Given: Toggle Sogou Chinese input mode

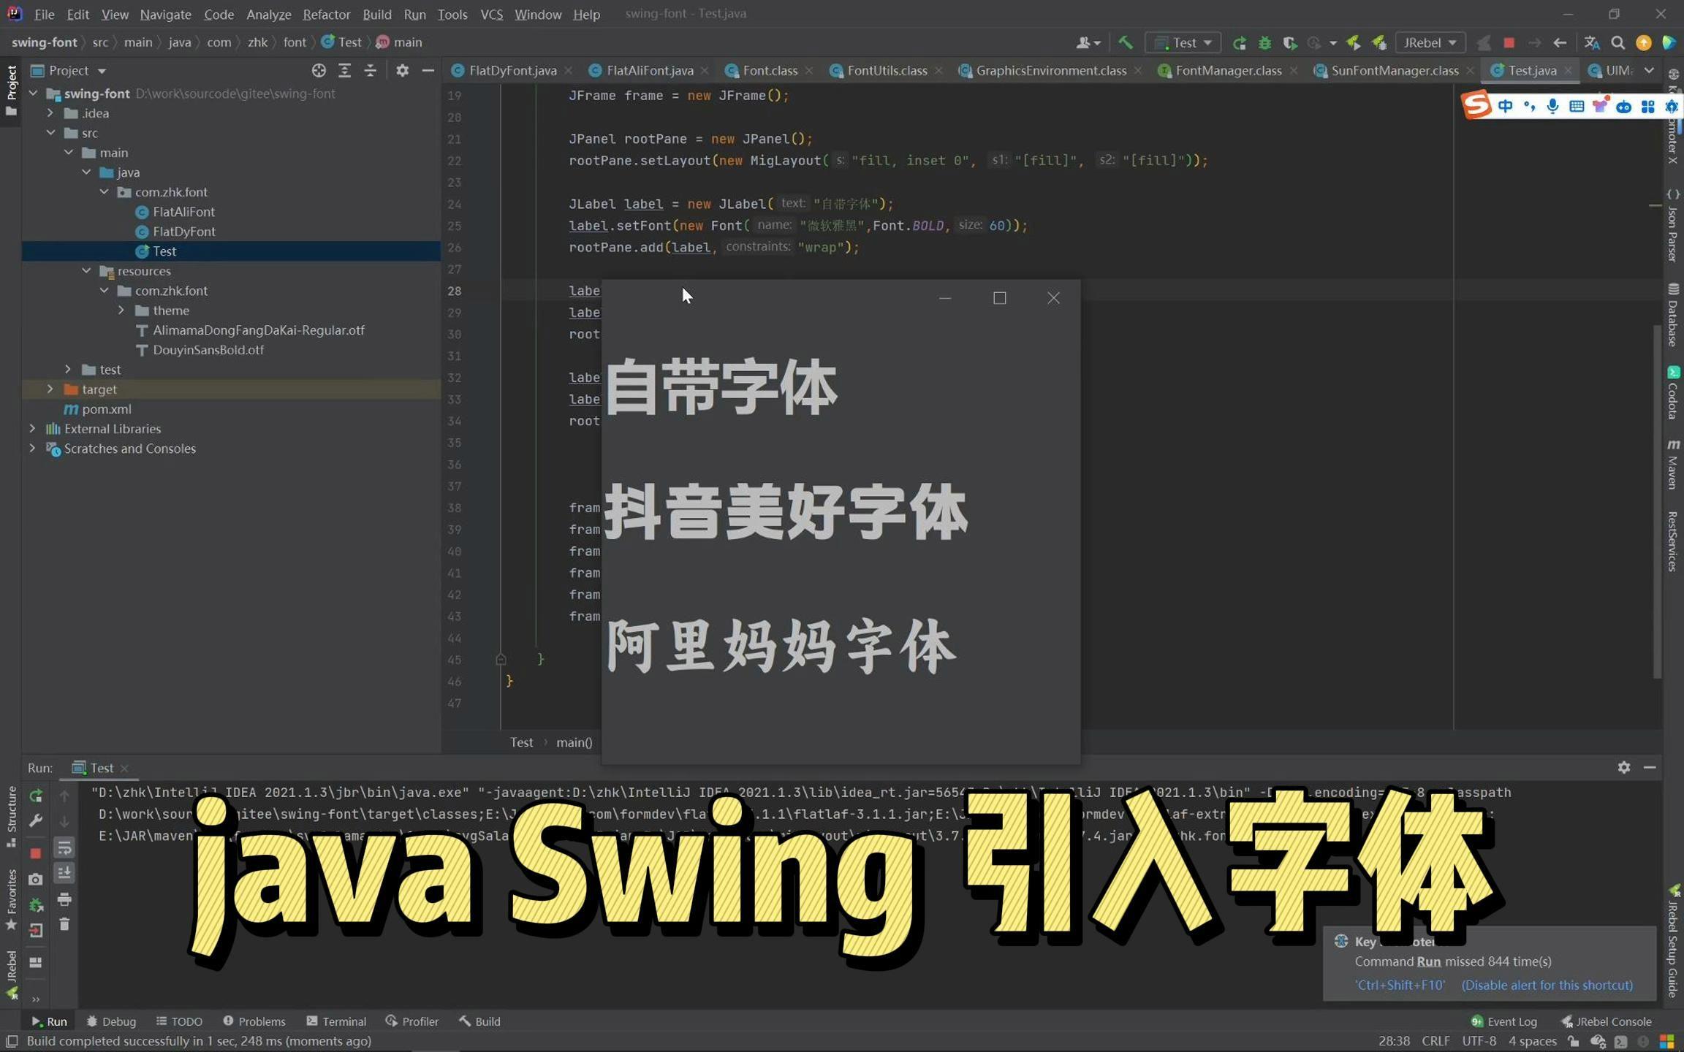Looking at the screenshot, I should tap(1505, 107).
